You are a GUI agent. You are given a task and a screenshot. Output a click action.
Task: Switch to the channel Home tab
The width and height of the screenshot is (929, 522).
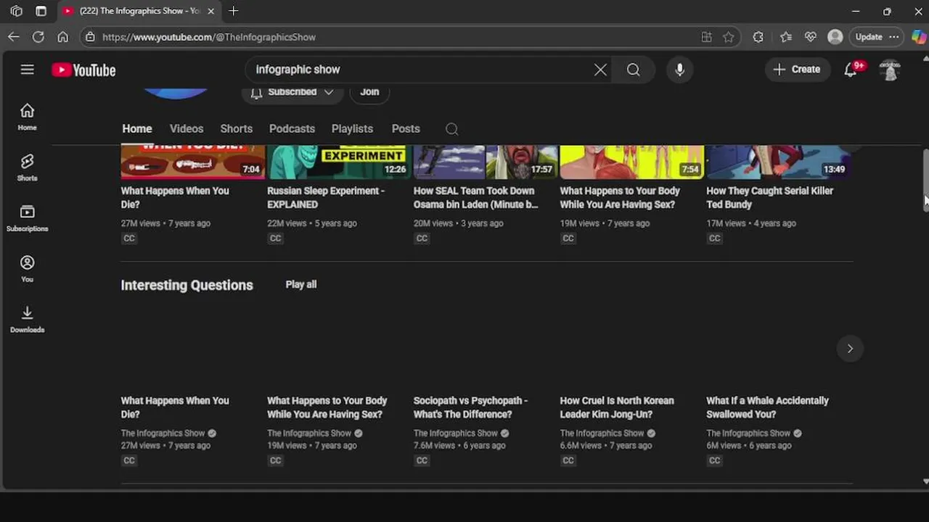(x=137, y=129)
